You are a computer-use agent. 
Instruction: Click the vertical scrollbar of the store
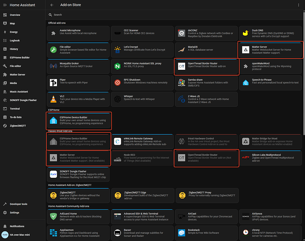click(x=304, y=73)
